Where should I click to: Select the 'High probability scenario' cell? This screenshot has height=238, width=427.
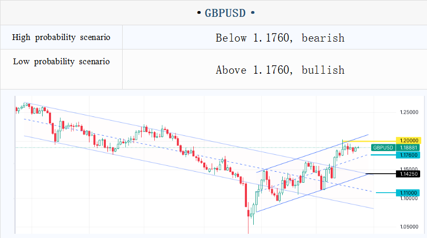pos(61,37)
